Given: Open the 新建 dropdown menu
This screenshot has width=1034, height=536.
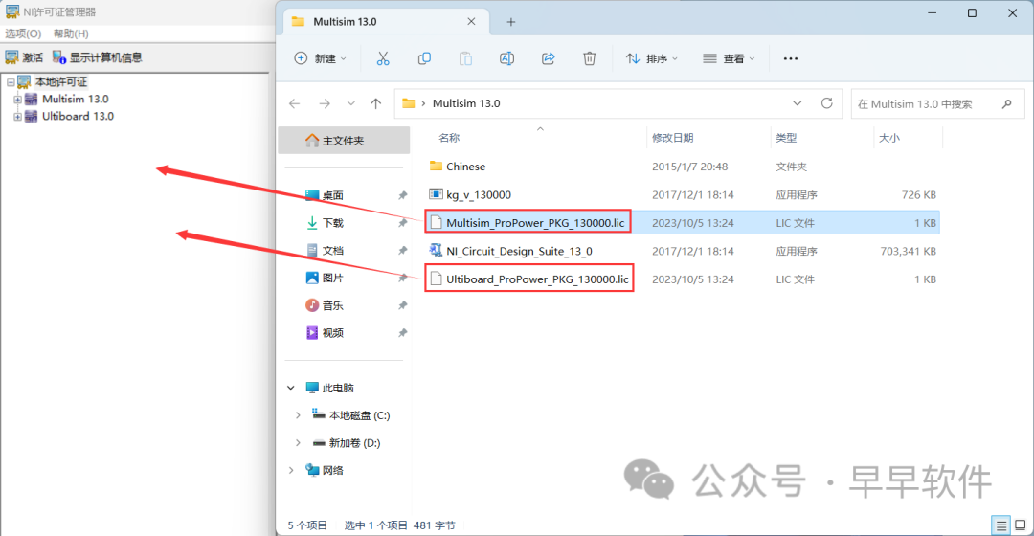Looking at the screenshot, I should point(321,58).
